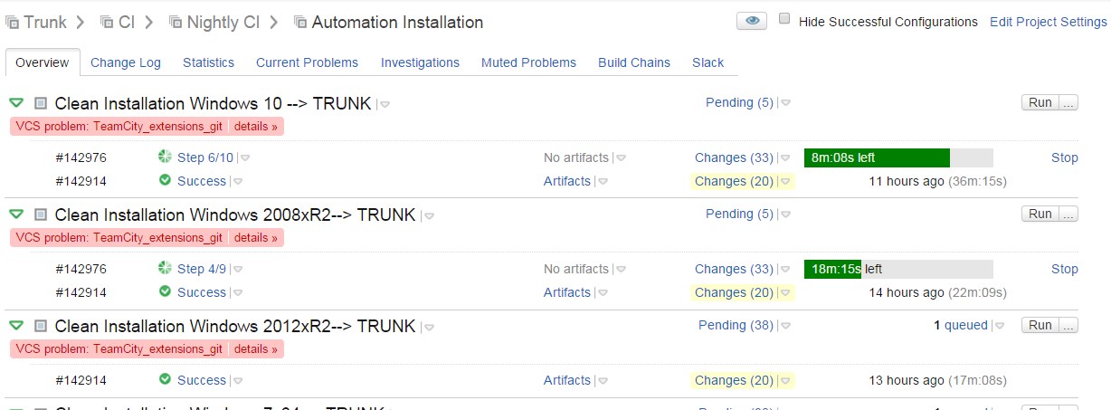
Task: Run the Clean Installation Windows 2008xR2 build
Action: point(1040,214)
